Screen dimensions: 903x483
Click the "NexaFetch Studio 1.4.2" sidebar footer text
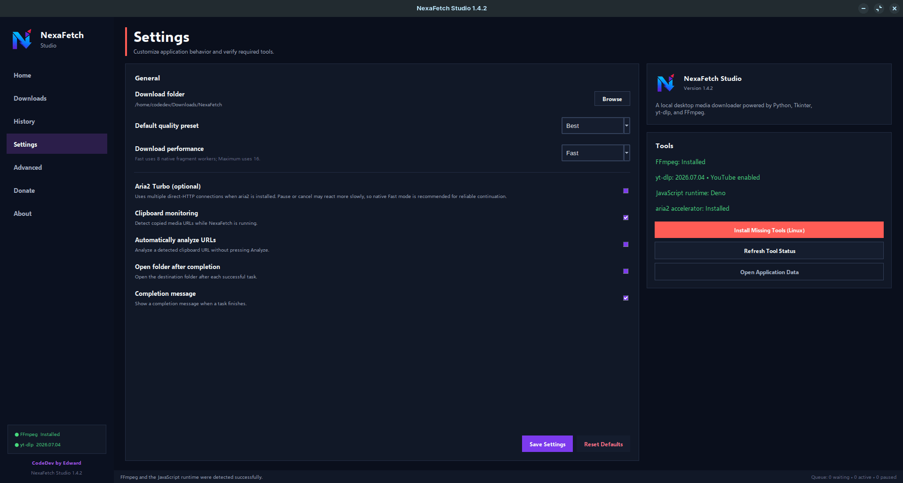point(56,473)
